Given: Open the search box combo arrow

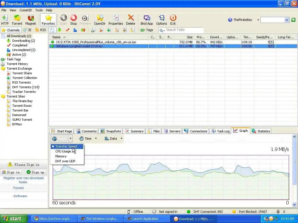Looking at the screenshot, I should point(287,20).
